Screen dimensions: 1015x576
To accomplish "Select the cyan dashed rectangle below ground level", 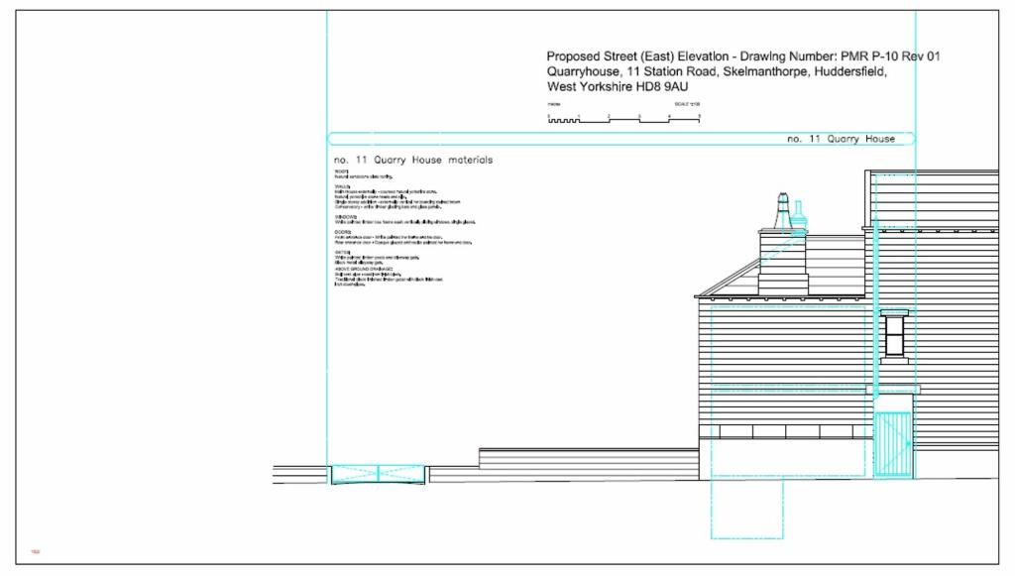I will pos(746,509).
